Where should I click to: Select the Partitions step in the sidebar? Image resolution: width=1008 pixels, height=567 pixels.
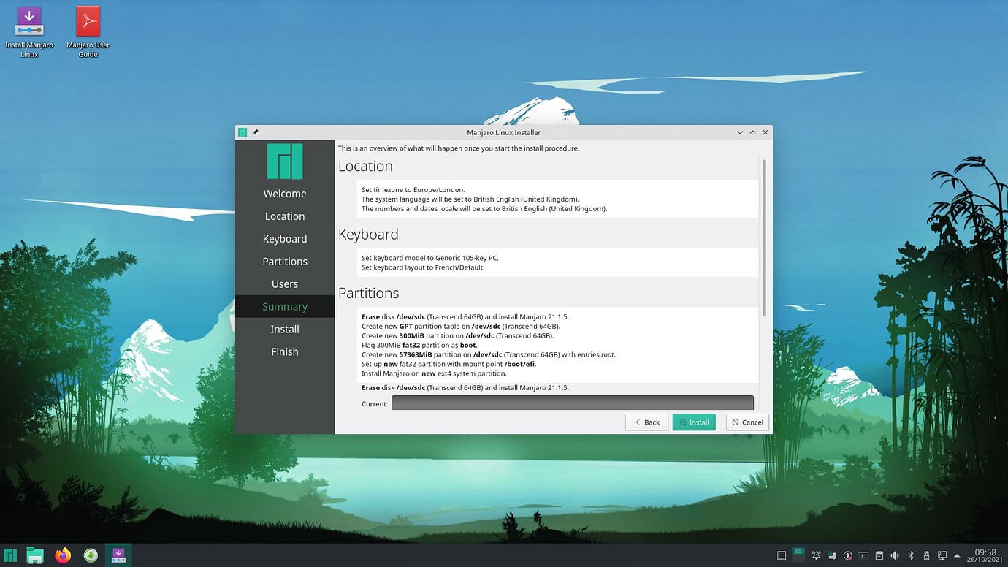284,261
